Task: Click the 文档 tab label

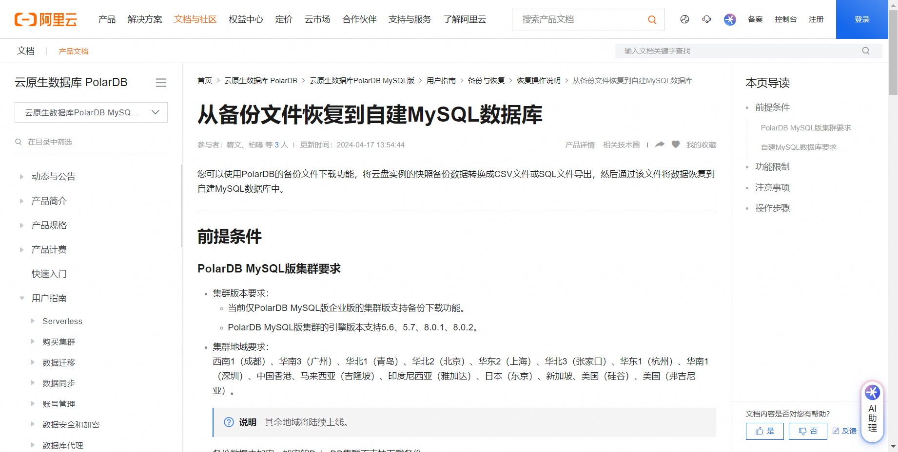Action: (x=26, y=51)
